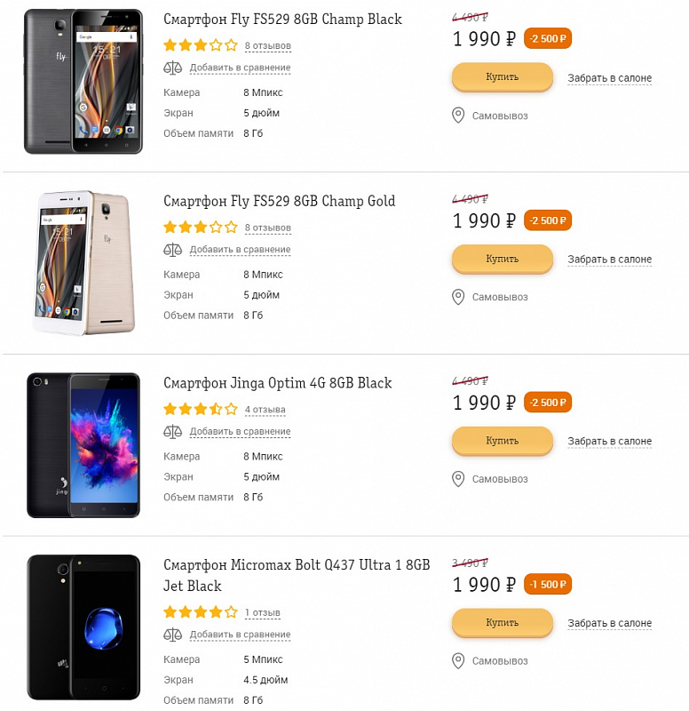The image size is (689, 711).
Task: Open 4 отзыва reviews for Jinga Optim
Action: point(265,410)
